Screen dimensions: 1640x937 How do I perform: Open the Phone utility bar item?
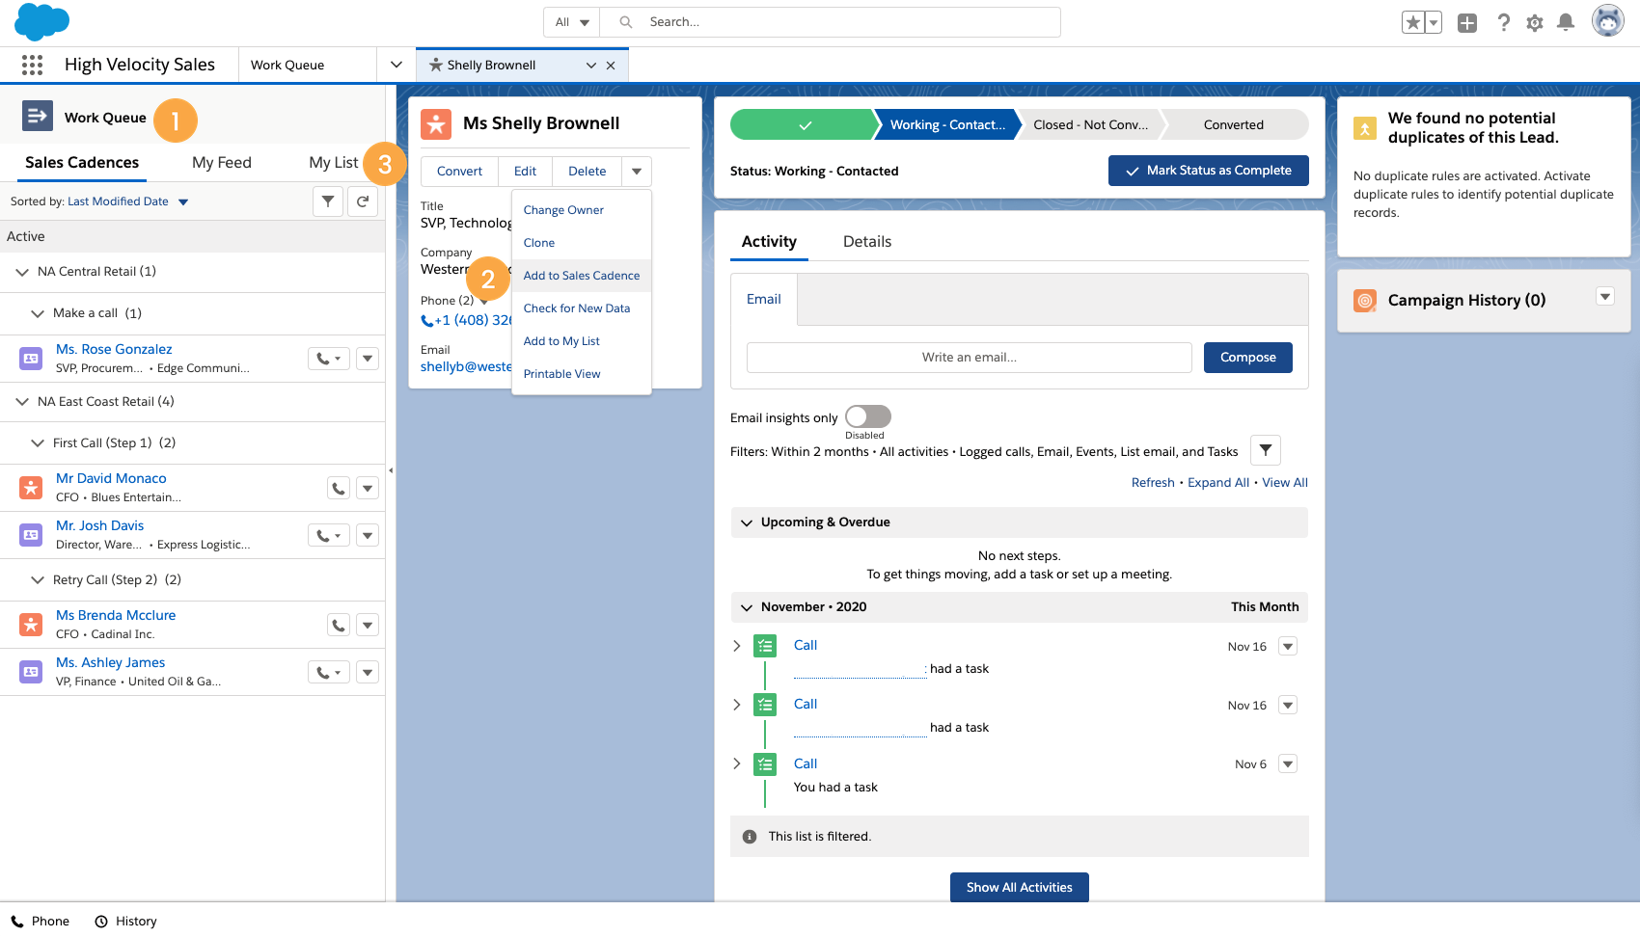click(40, 922)
